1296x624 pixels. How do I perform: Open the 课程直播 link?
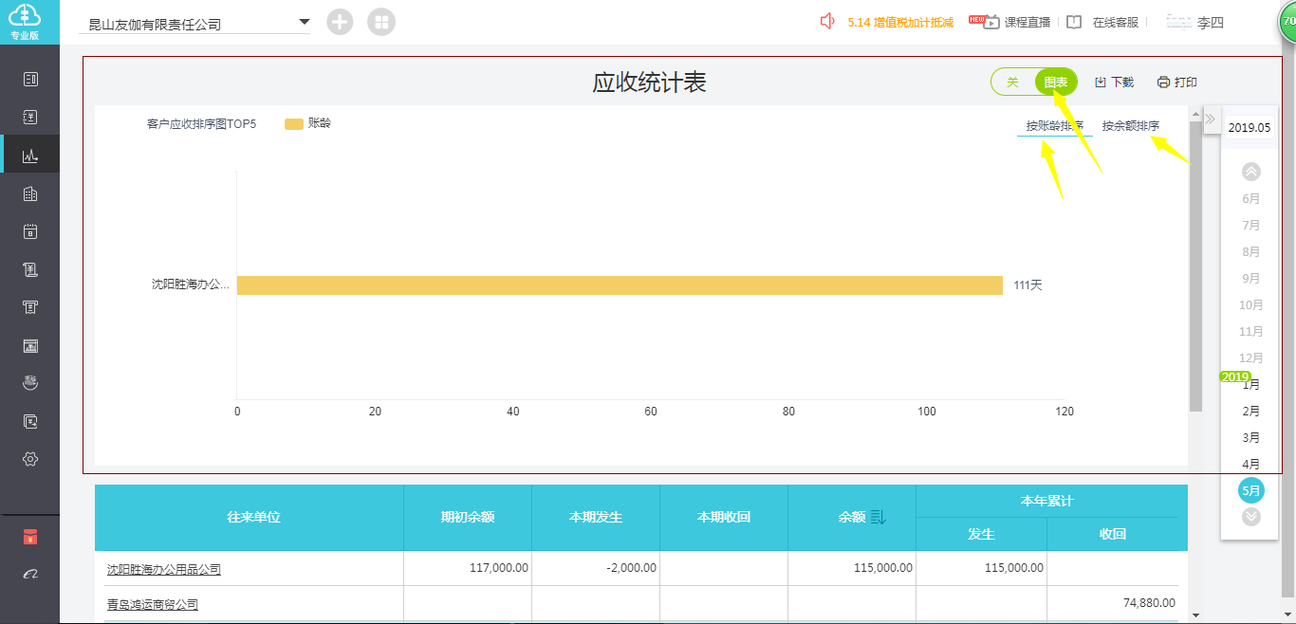(x=1028, y=22)
